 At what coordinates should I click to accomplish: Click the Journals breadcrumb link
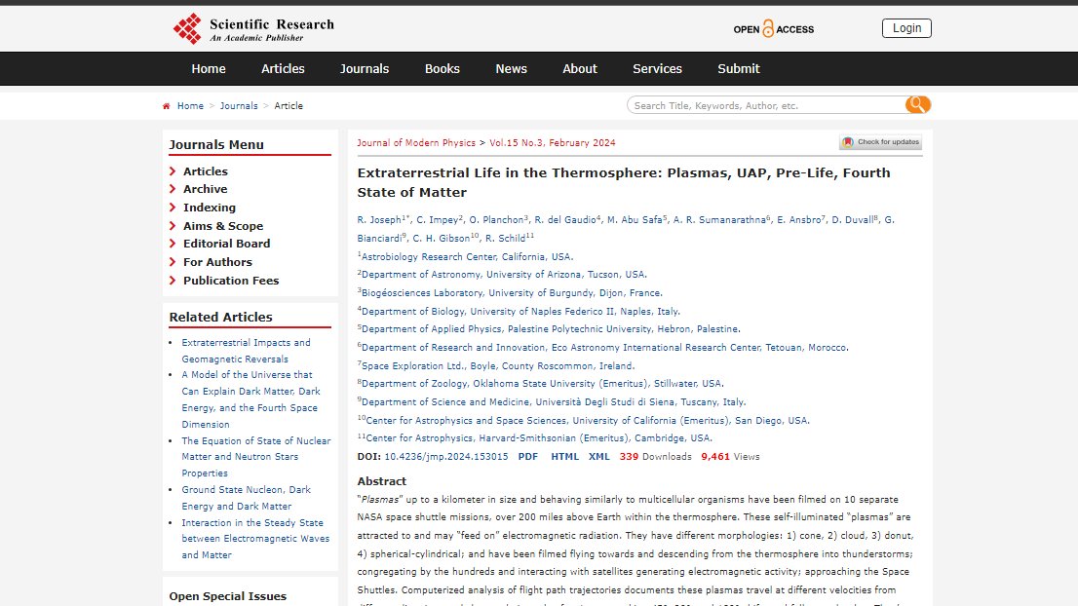coord(239,106)
